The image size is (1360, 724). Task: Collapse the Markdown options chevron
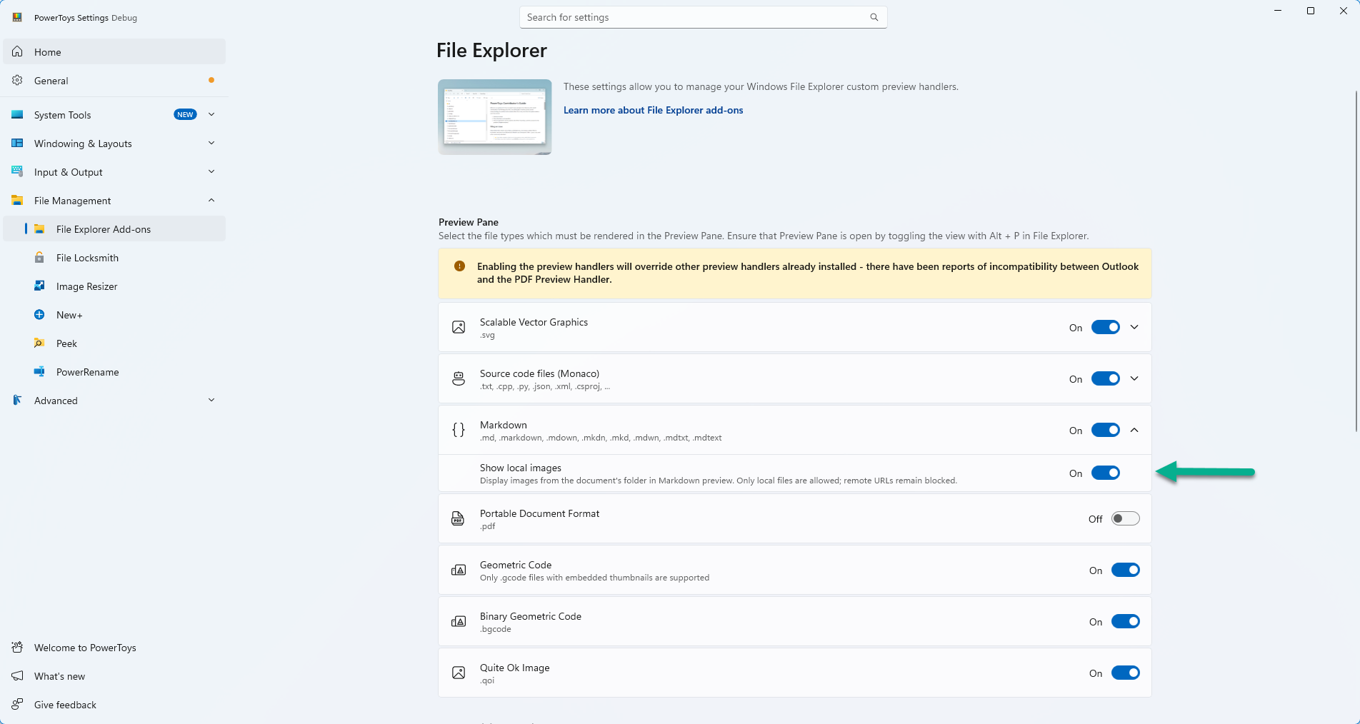click(1134, 431)
